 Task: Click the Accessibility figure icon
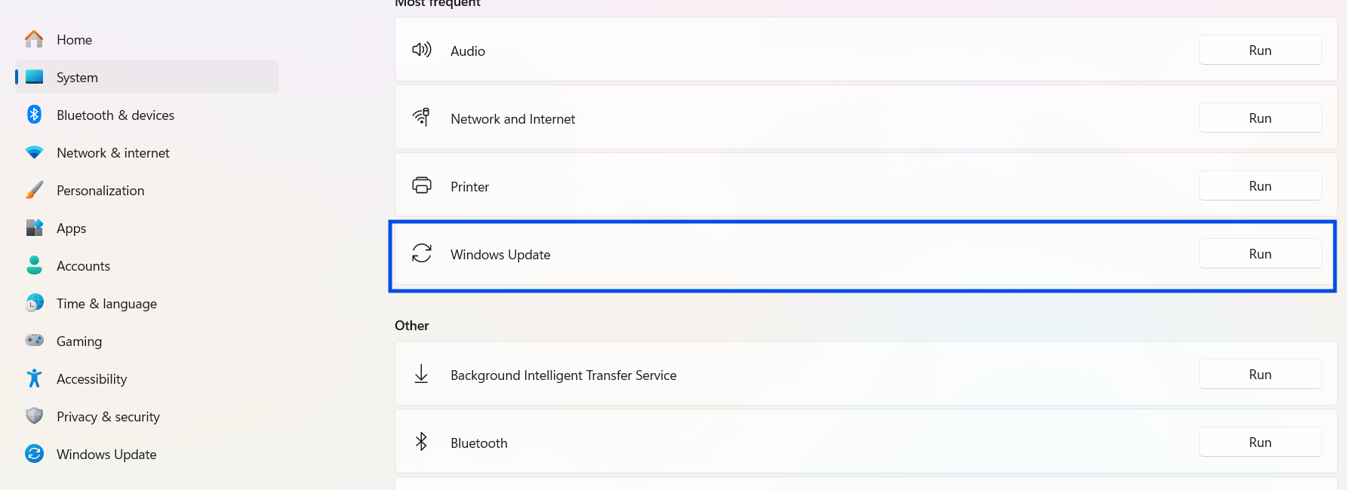34,378
